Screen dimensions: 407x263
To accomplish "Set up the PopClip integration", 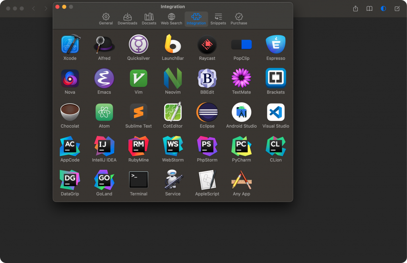I will point(241,44).
